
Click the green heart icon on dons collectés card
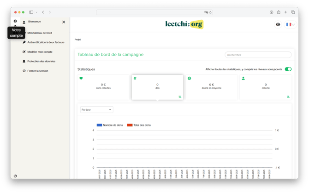[x=81, y=78]
